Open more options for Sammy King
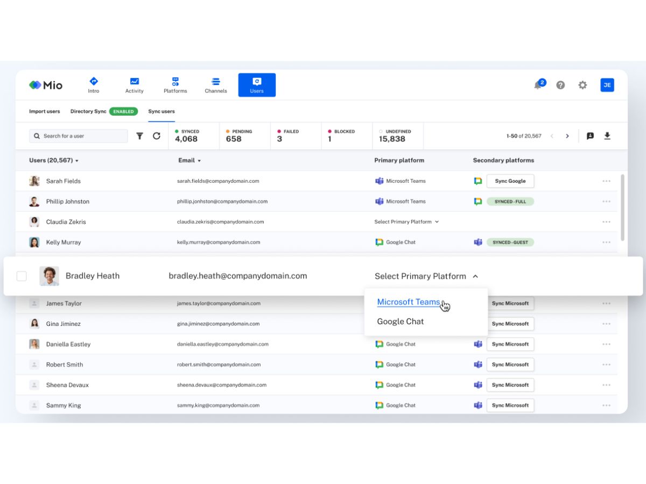The width and height of the screenshot is (646, 484). click(x=607, y=406)
